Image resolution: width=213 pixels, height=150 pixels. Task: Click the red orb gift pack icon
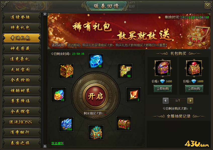tap(194, 68)
